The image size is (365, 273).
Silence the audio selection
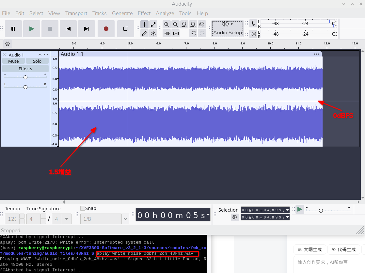point(176,33)
